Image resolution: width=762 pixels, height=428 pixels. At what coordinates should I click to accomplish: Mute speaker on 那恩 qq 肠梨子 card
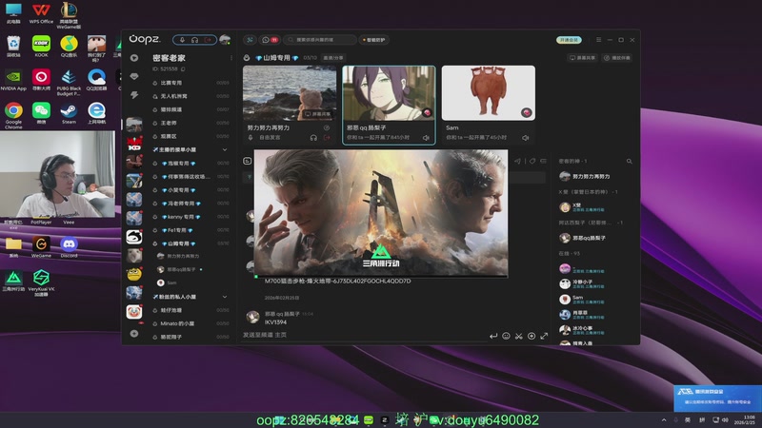click(426, 138)
